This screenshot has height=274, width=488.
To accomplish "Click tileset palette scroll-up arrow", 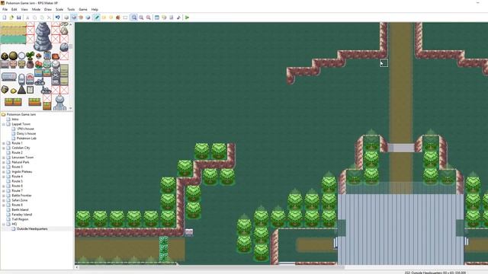I will tap(71, 24).
